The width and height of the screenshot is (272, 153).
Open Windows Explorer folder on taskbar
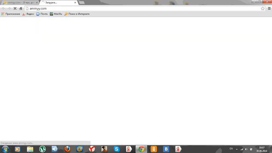[30, 149]
